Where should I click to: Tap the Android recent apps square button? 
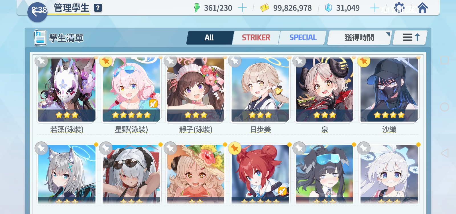(x=444, y=60)
